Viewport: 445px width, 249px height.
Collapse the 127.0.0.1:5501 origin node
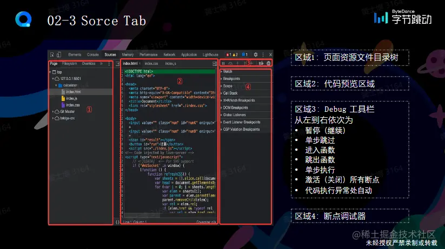coord(53,78)
